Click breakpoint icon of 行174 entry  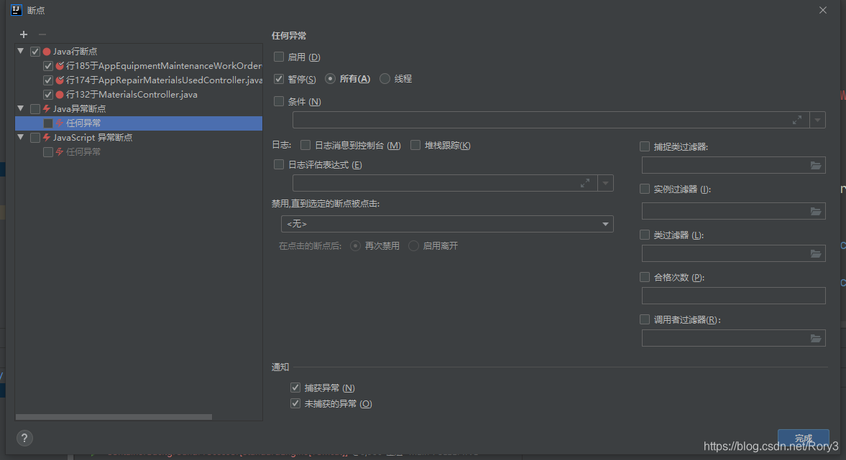tap(60, 80)
